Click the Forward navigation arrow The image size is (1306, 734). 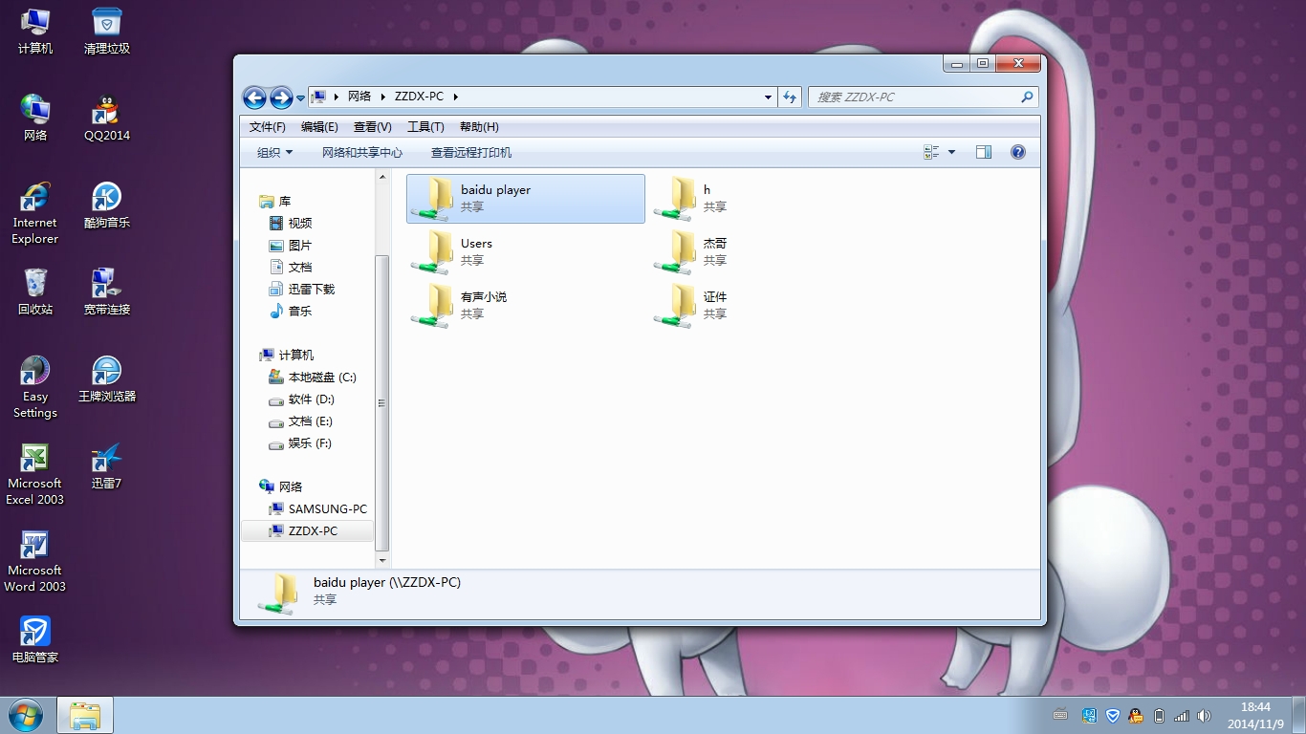click(x=281, y=97)
